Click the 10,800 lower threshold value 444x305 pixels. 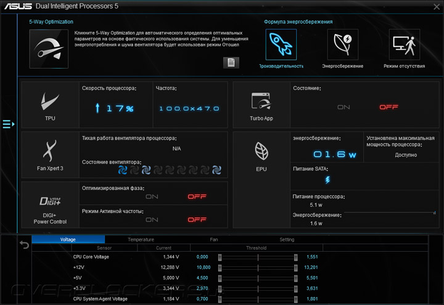203,267
